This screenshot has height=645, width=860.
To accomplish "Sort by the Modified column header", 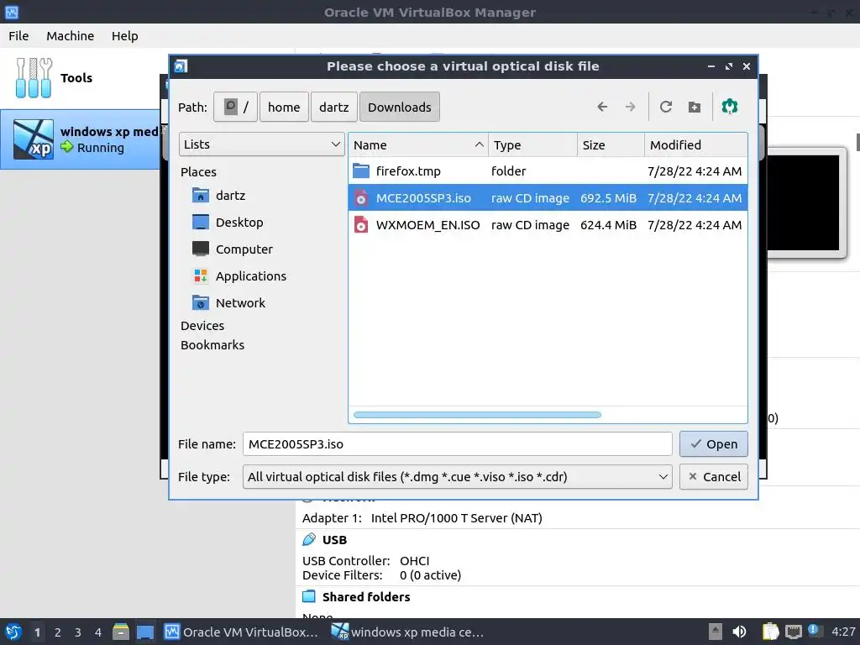I will point(695,144).
